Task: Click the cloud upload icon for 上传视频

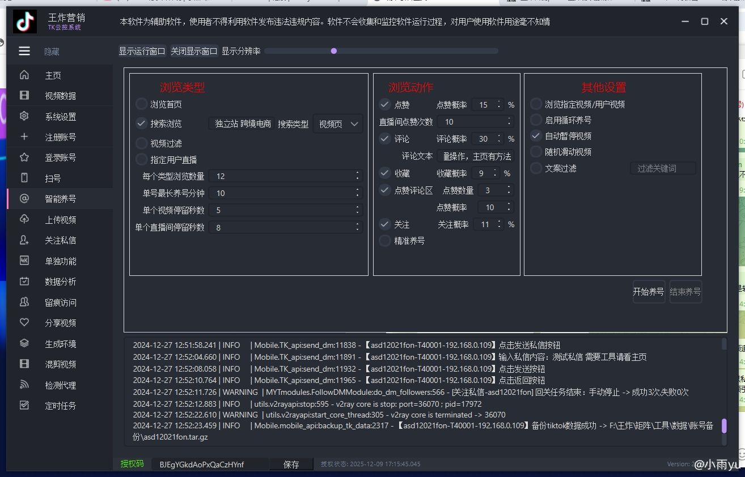Action: tap(24, 219)
